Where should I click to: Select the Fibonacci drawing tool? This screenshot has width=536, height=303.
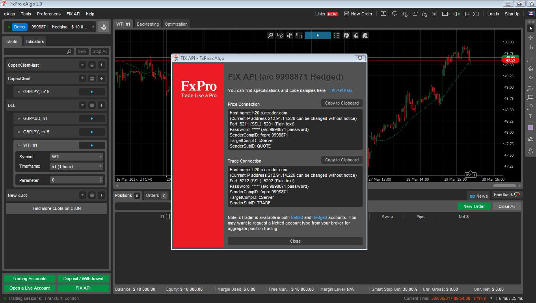[x=530, y=88]
